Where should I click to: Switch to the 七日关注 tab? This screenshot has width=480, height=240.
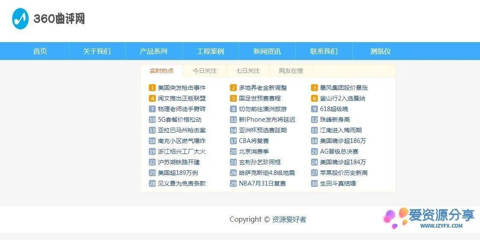pos(248,71)
